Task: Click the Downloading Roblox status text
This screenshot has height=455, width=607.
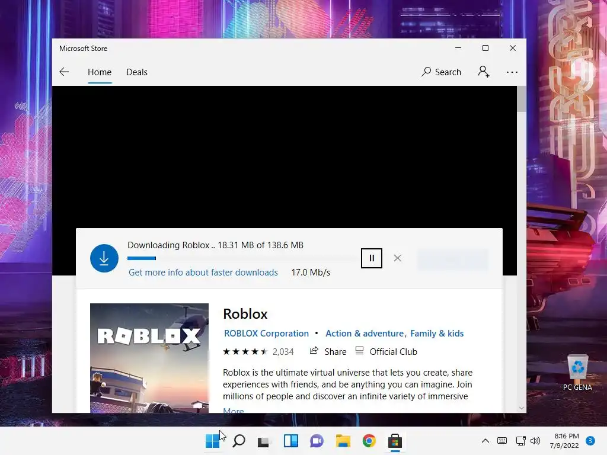Action: [215, 245]
